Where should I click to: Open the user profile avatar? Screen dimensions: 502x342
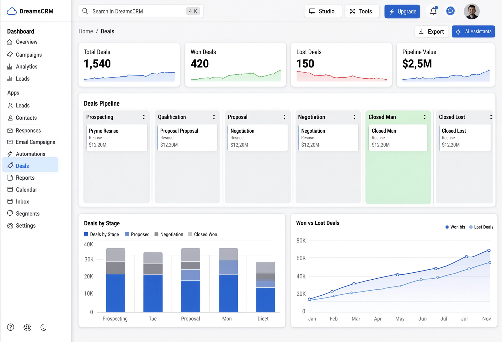click(472, 12)
